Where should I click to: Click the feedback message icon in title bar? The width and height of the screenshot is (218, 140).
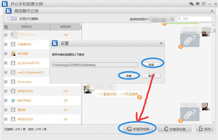pyautogui.click(x=204, y=4)
